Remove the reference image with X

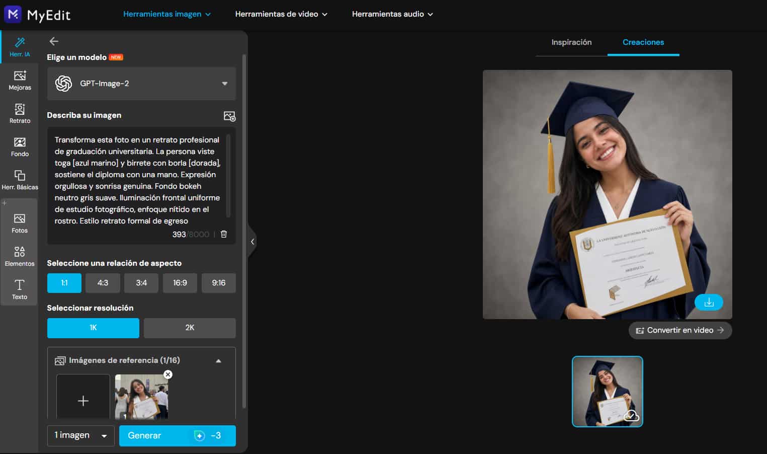pos(168,374)
